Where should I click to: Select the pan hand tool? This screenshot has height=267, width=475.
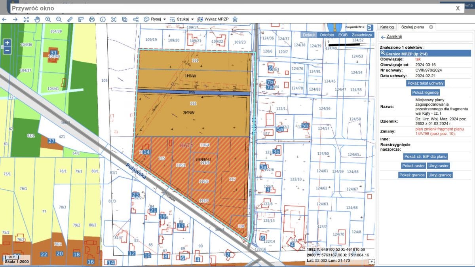click(x=37, y=19)
